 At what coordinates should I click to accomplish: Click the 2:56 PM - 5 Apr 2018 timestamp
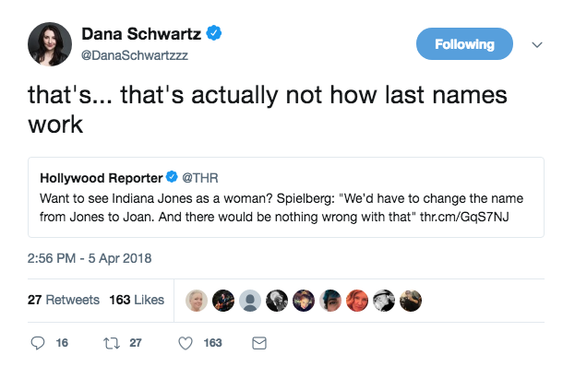pos(90,258)
